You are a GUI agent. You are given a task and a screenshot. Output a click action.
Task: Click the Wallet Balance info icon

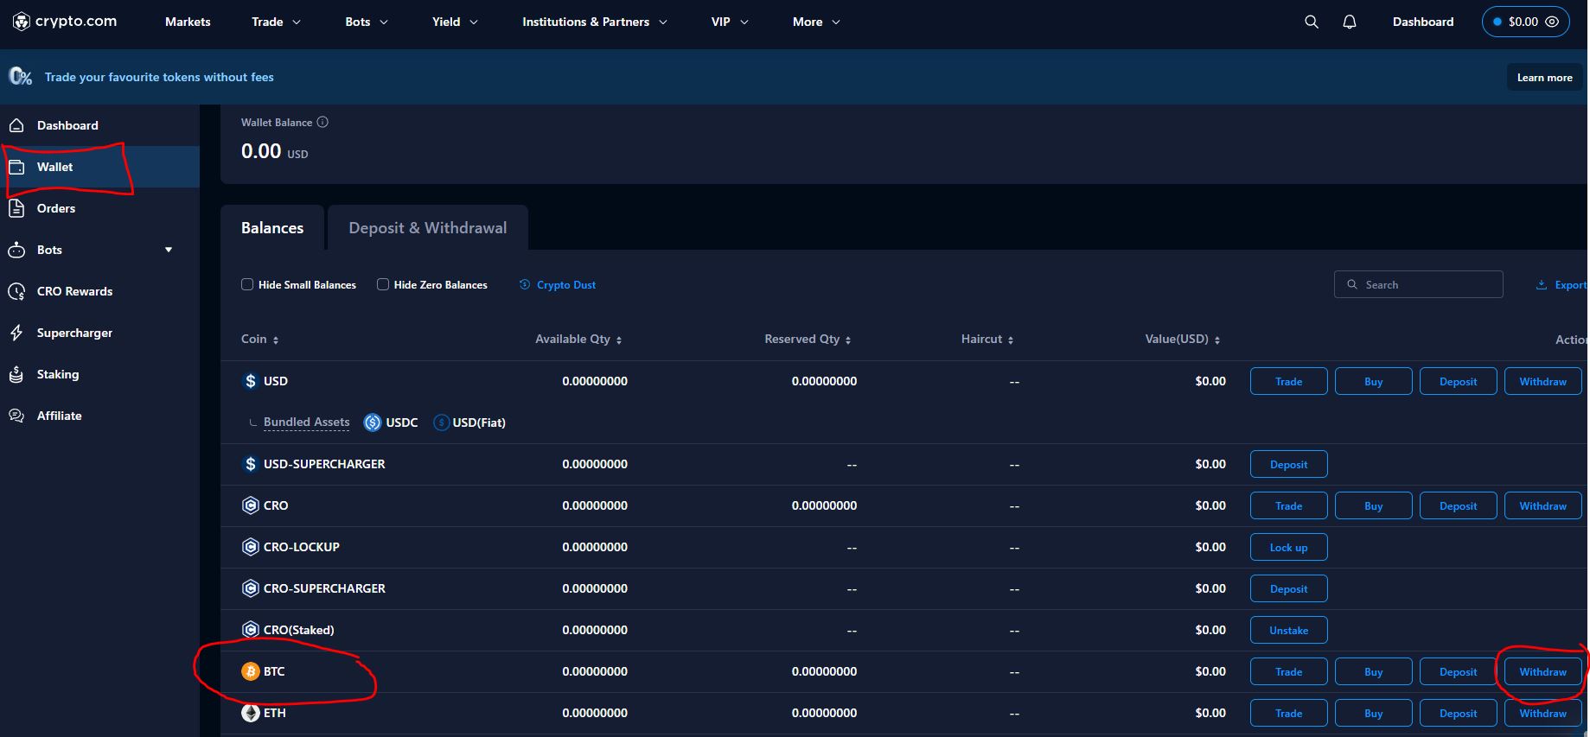click(322, 122)
